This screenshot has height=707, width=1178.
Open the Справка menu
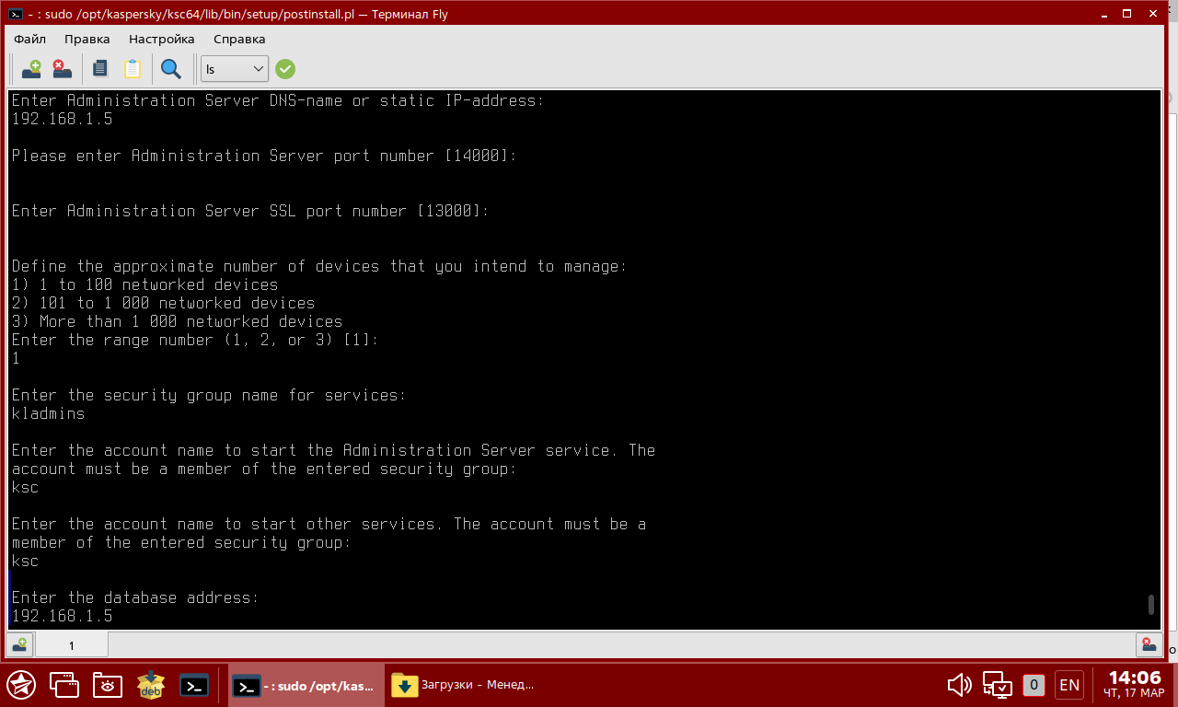239,40
